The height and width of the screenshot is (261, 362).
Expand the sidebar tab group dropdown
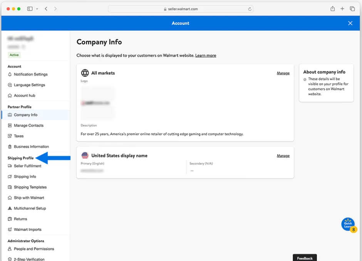click(37, 9)
